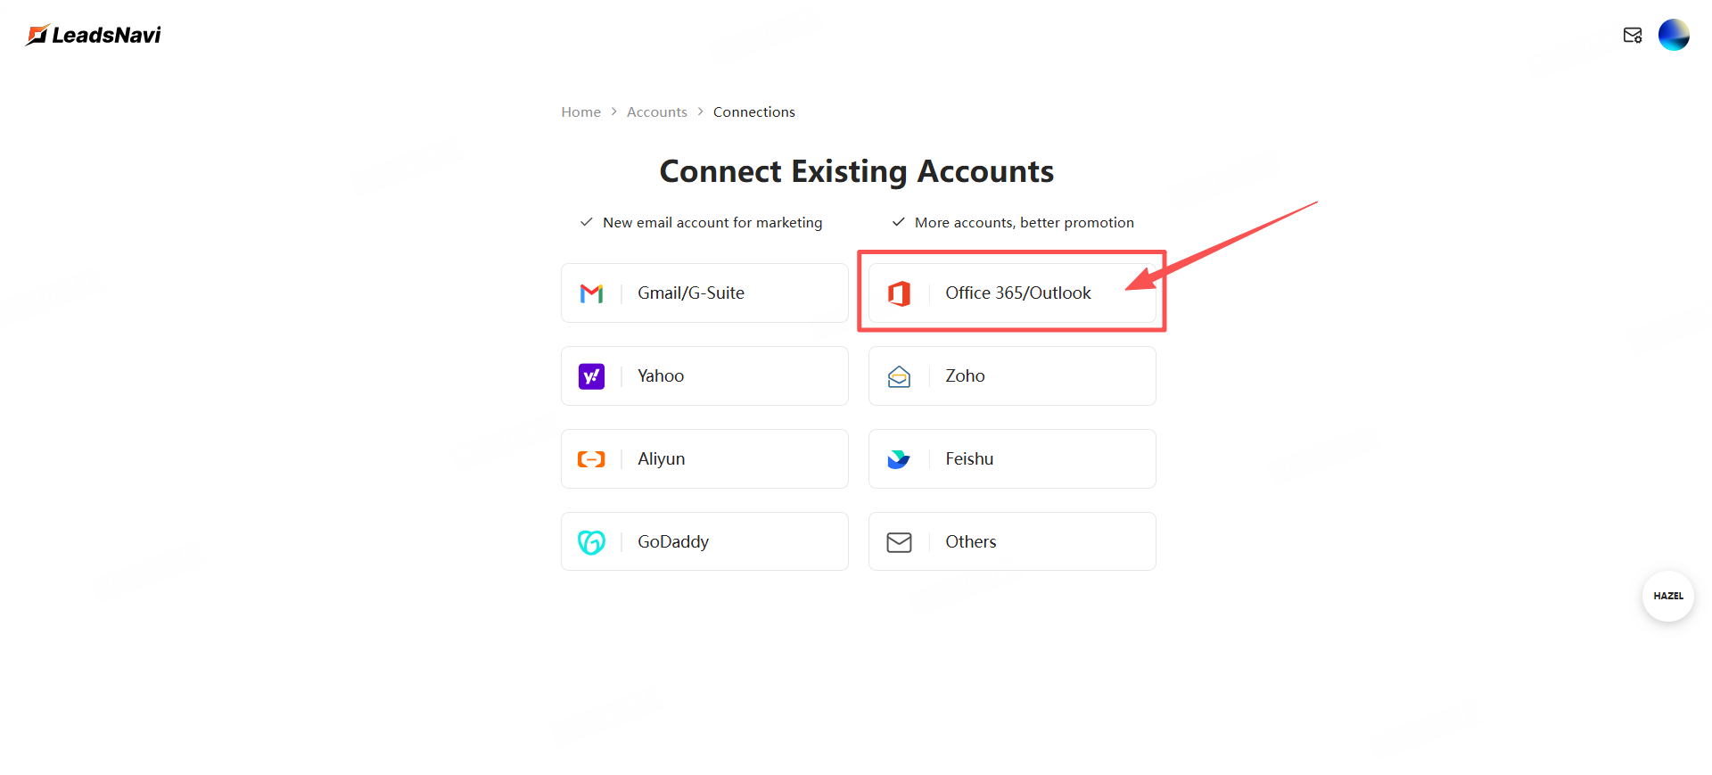
Task: Click the Zoho mail icon
Action: (899, 376)
